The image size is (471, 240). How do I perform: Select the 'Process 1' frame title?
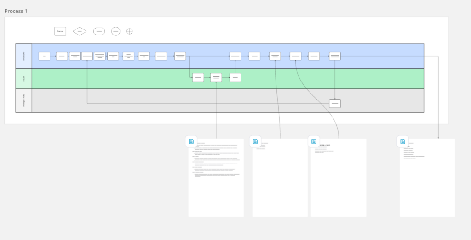click(x=16, y=11)
